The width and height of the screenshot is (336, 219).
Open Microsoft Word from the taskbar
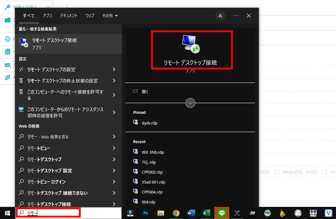coord(191,213)
